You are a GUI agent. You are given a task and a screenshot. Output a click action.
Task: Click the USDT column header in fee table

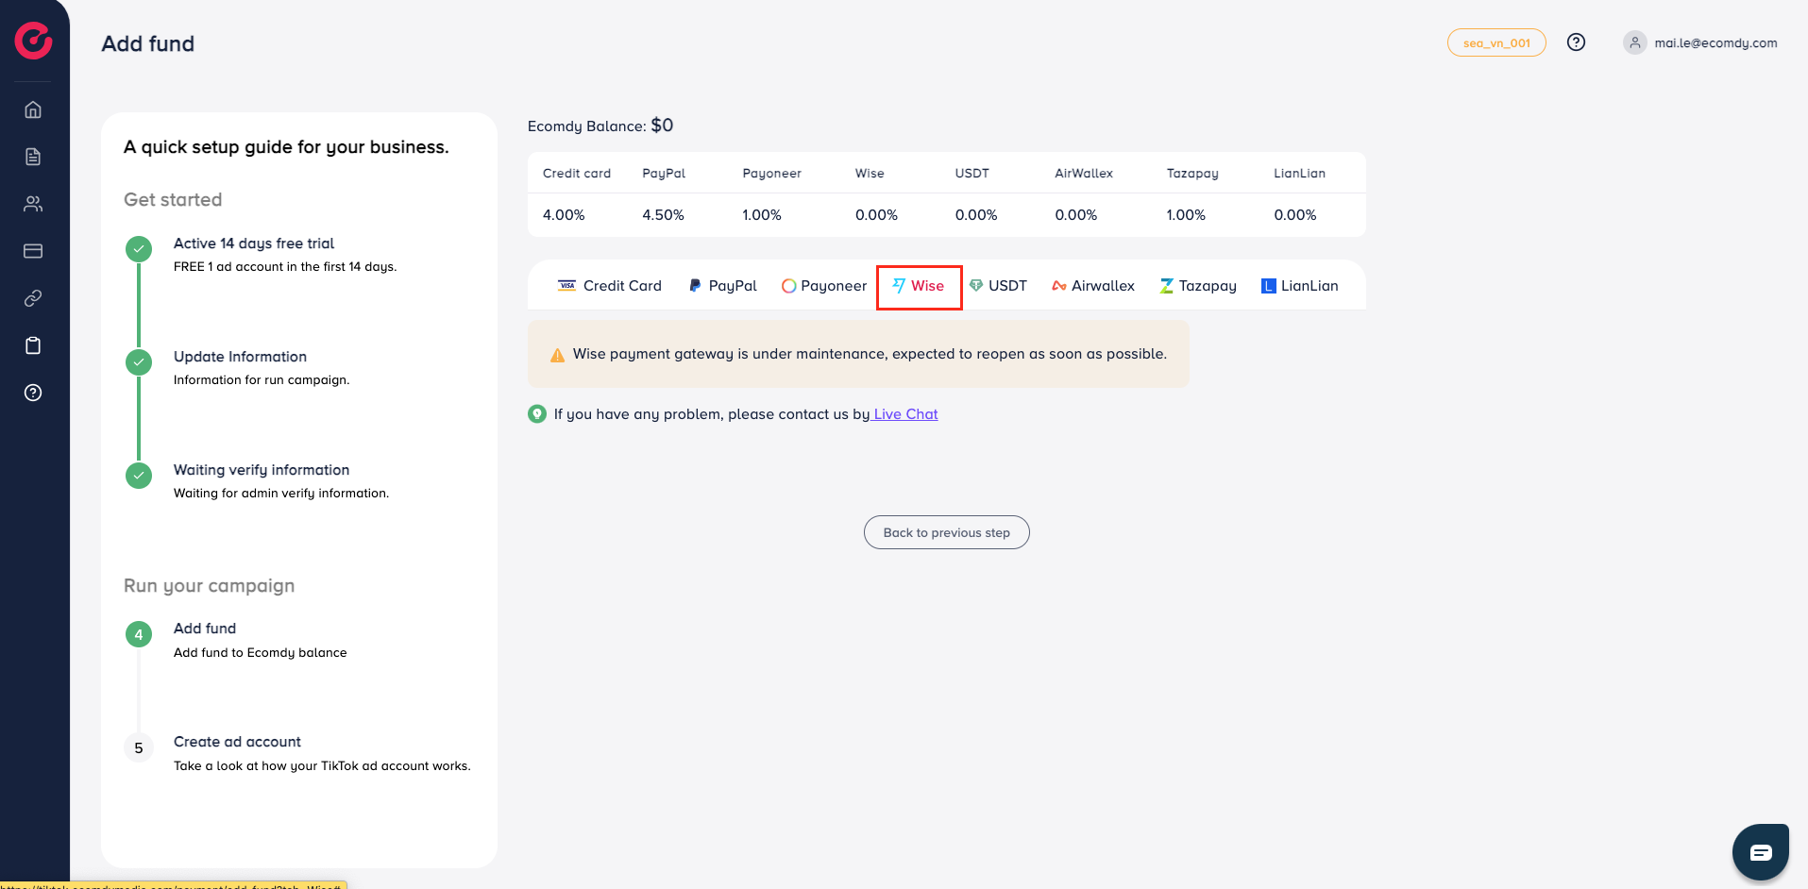(x=972, y=174)
